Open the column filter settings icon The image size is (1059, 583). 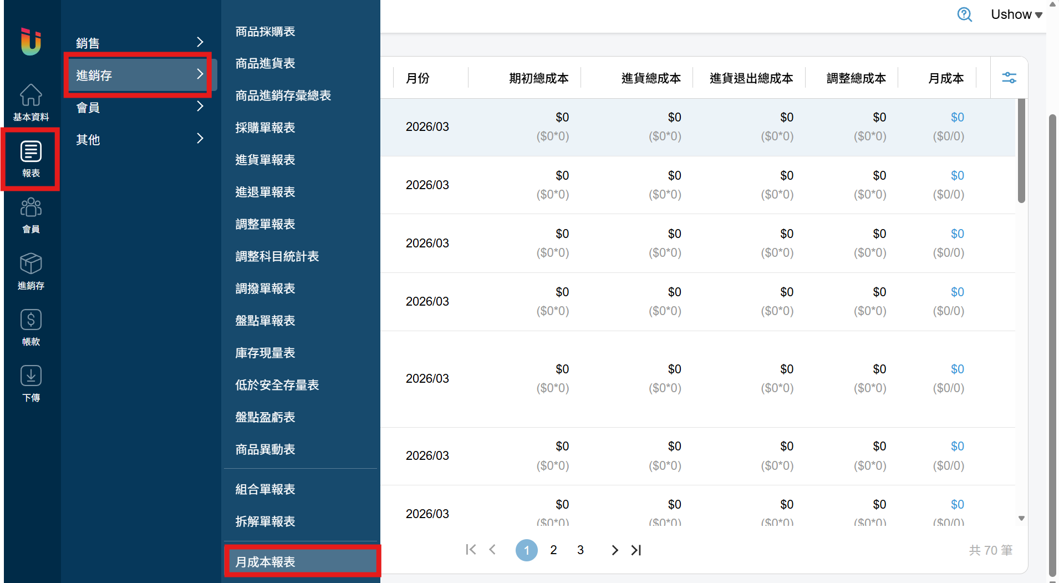pyautogui.click(x=1009, y=78)
